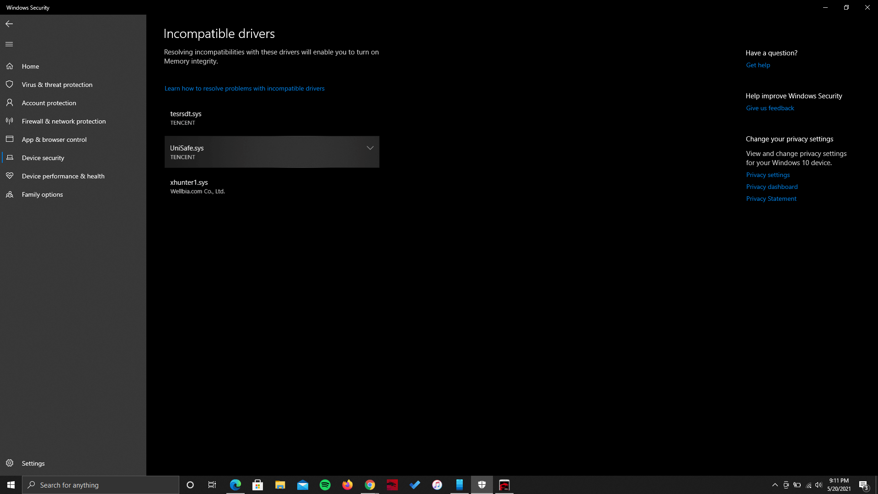
Task: Open Firewall & network protection icon
Action: [8, 121]
